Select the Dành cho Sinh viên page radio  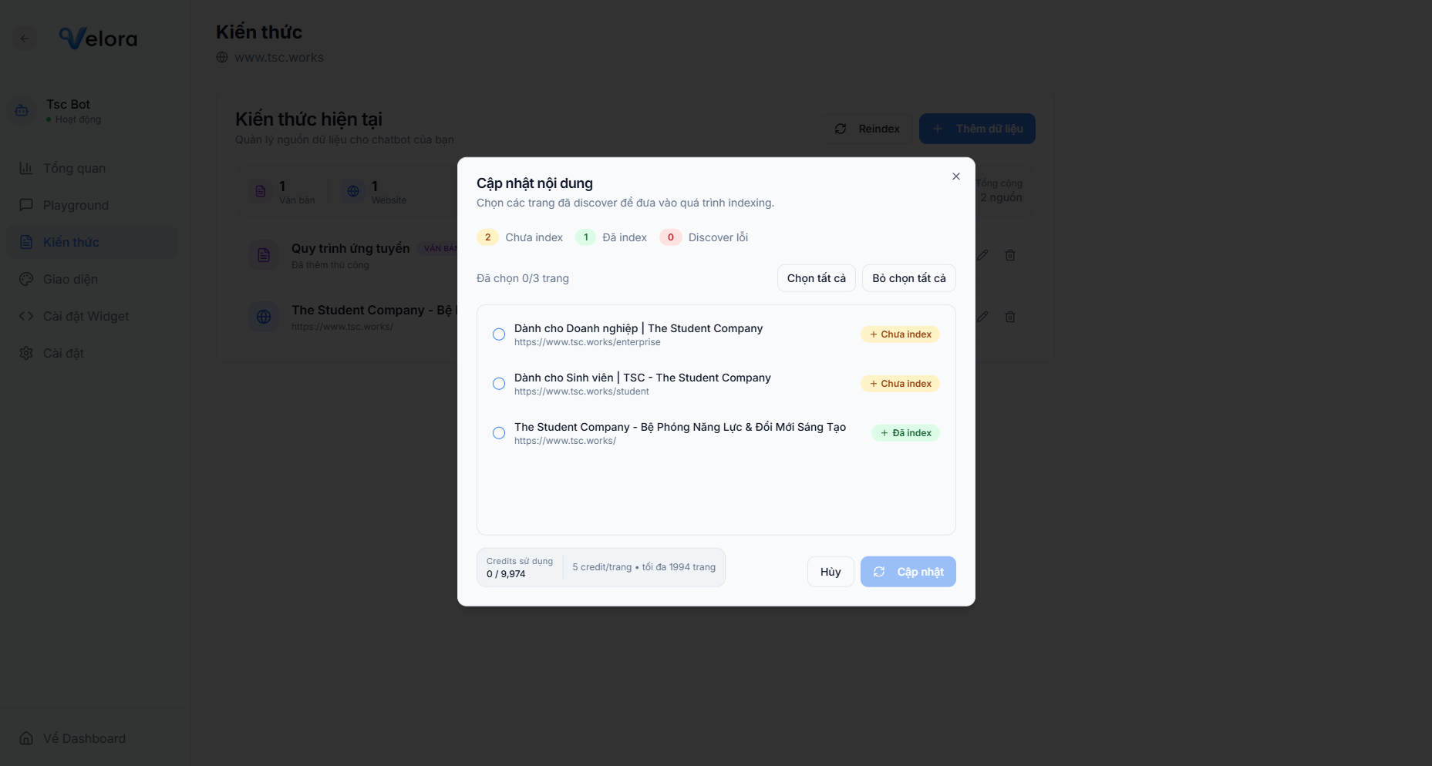(499, 384)
